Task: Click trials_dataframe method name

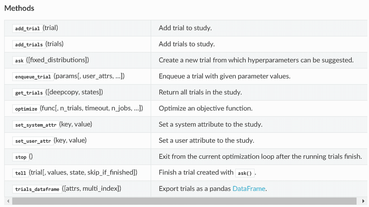Action: click(37, 190)
